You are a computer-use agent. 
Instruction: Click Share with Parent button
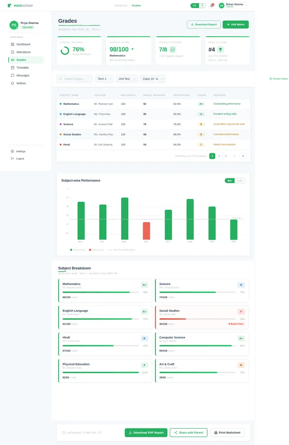188,433
